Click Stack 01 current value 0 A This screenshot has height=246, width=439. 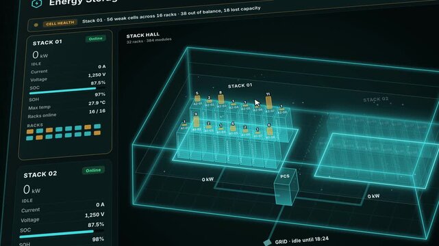coord(102,67)
